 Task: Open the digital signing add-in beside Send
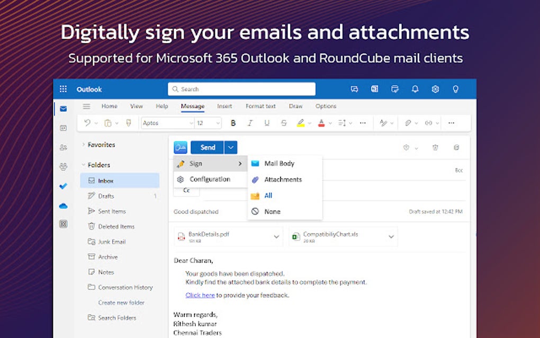(180, 147)
